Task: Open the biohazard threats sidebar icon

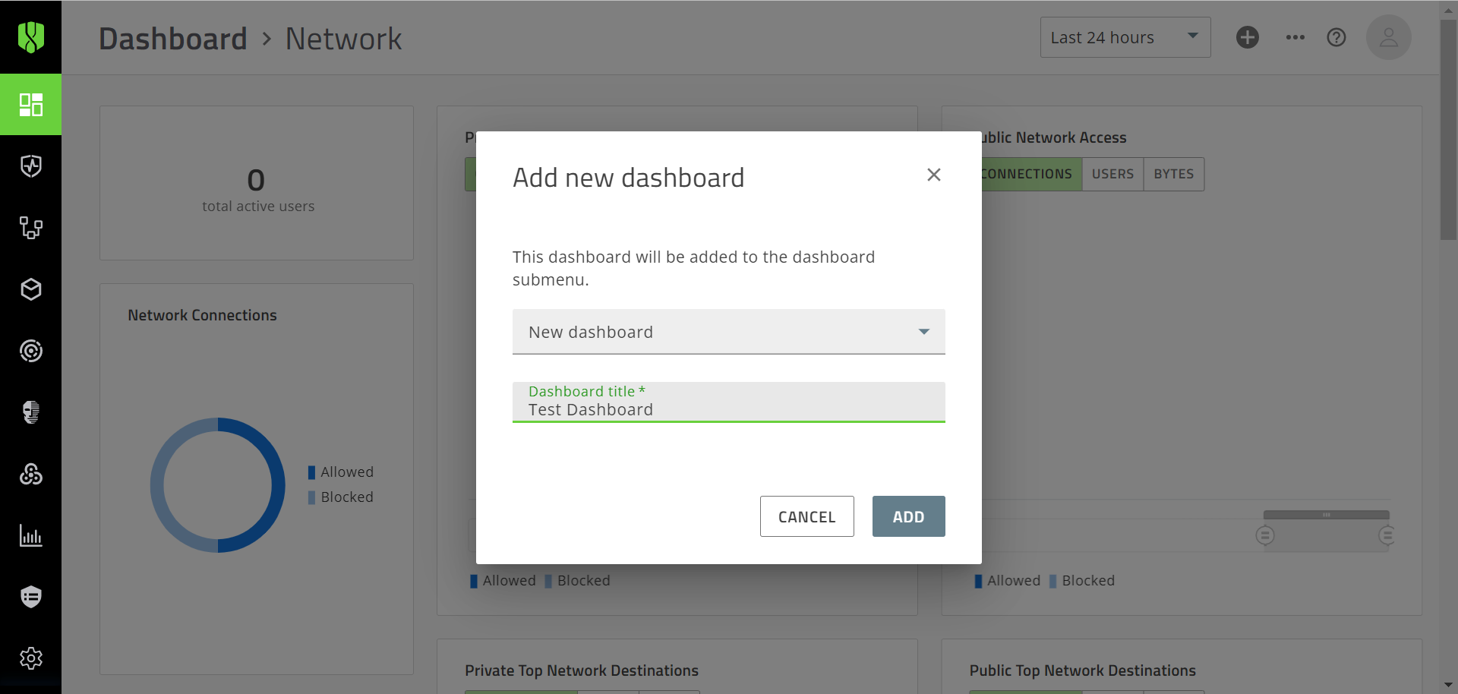Action: pos(30,474)
